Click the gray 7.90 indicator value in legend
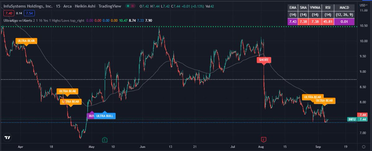 pyautogui.click(x=148, y=20)
